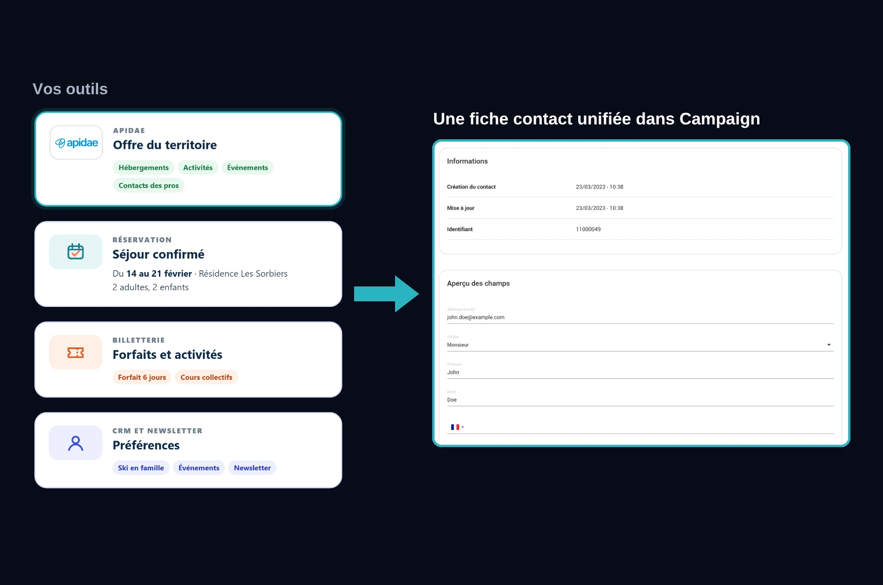Click the 'Séjour confirmé' heading

158,254
